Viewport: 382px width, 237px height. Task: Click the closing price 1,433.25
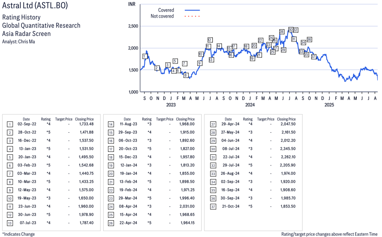click(x=86, y=182)
